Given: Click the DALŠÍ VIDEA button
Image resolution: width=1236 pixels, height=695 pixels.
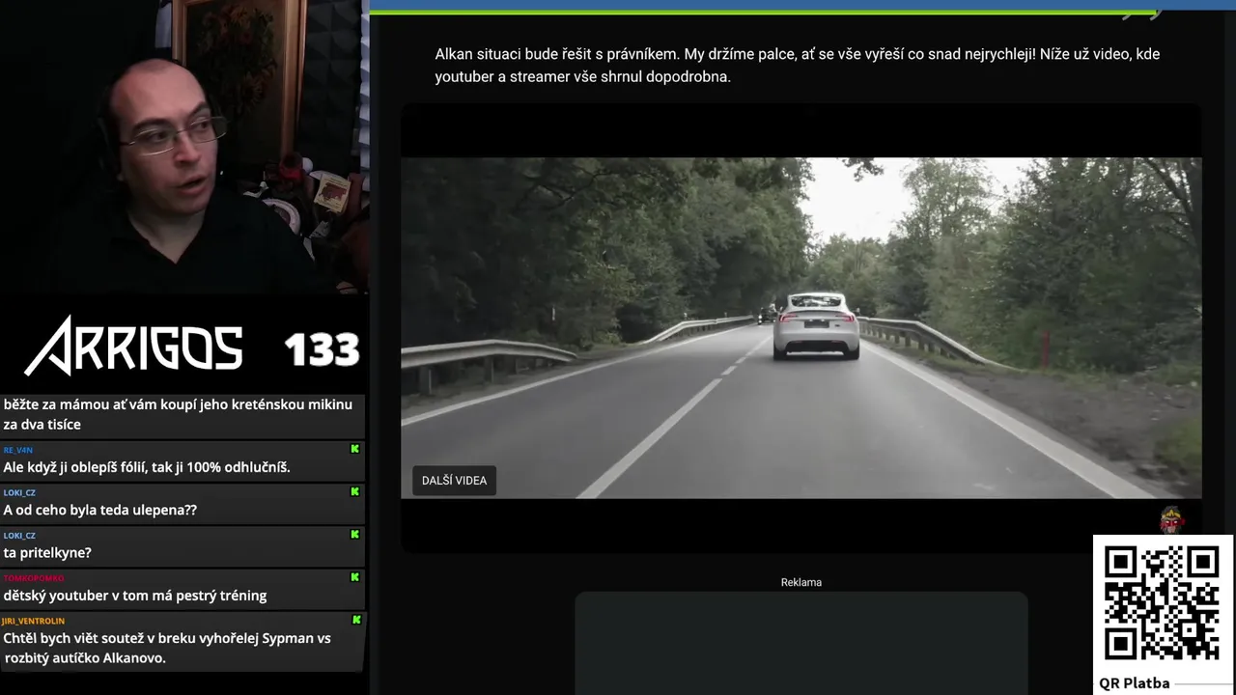Looking at the screenshot, I should coord(454,480).
